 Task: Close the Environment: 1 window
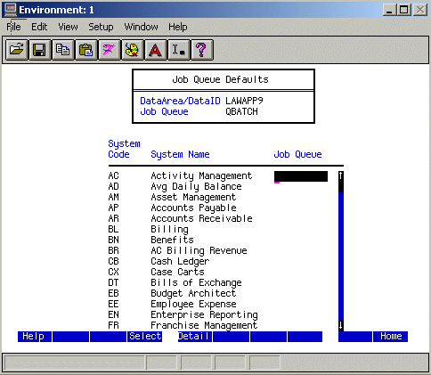click(420, 10)
